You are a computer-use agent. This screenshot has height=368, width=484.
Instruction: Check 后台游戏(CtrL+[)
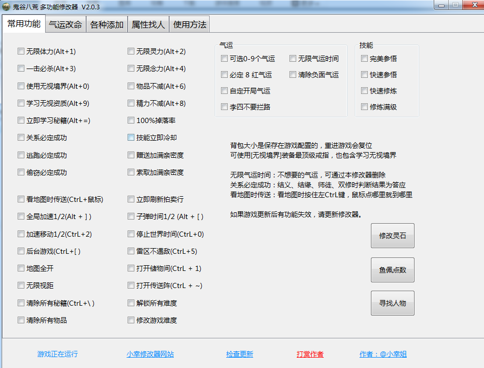pyautogui.click(x=21, y=251)
